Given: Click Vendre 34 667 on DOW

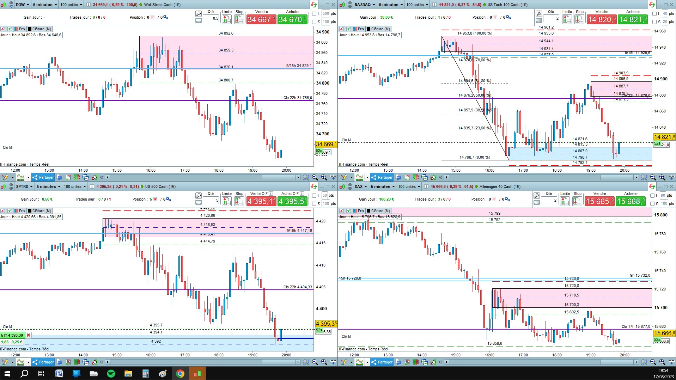Looking at the screenshot, I should pos(261,19).
